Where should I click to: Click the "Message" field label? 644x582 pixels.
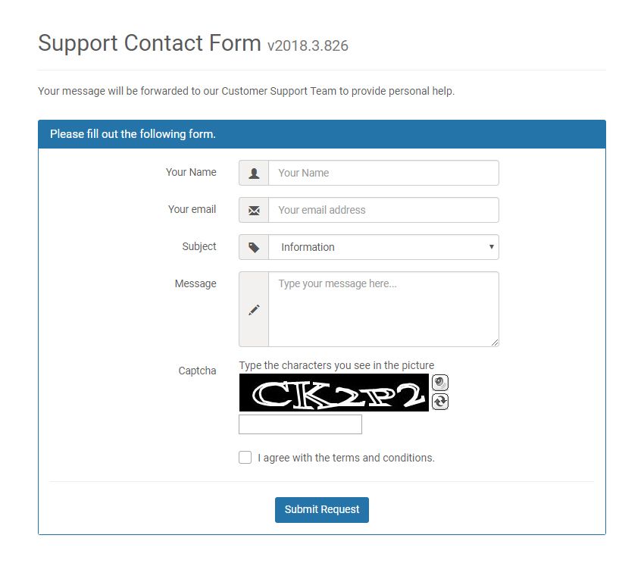coord(195,283)
